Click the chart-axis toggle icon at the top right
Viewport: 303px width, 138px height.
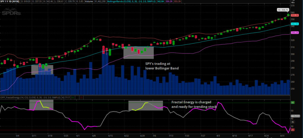(294, 1)
